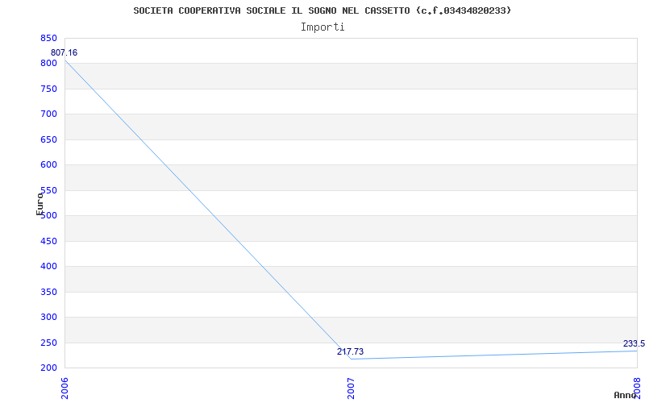Click the 2008 x-axis label
This screenshot has height=403, width=645.
pyautogui.click(x=638, y=388)
